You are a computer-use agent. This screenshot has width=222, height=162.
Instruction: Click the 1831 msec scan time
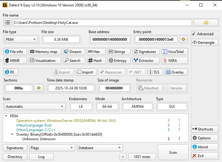[142, 156]
